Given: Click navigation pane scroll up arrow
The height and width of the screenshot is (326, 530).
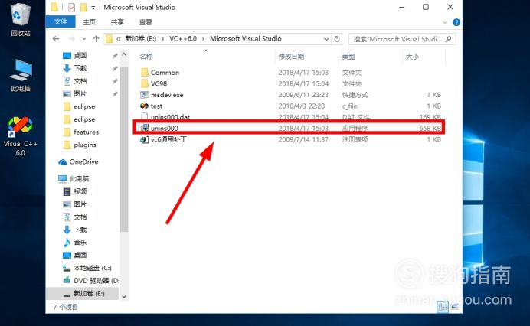Looking at the screenshot, I should pyautogui.click(x=124, y=54).
